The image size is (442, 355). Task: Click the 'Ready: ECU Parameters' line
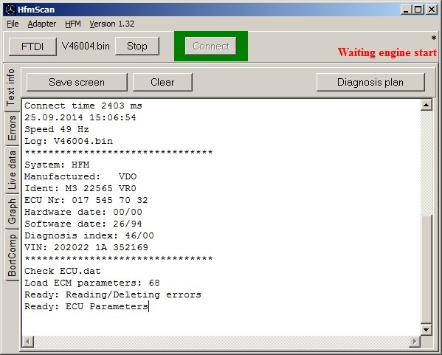click(86, 307)
